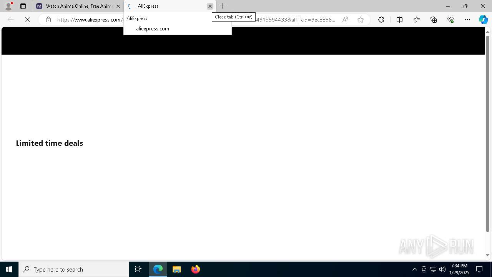Open the tab actions menu icon
The height and width of the screenshot is (277, 492).
[x=23, y=6]
